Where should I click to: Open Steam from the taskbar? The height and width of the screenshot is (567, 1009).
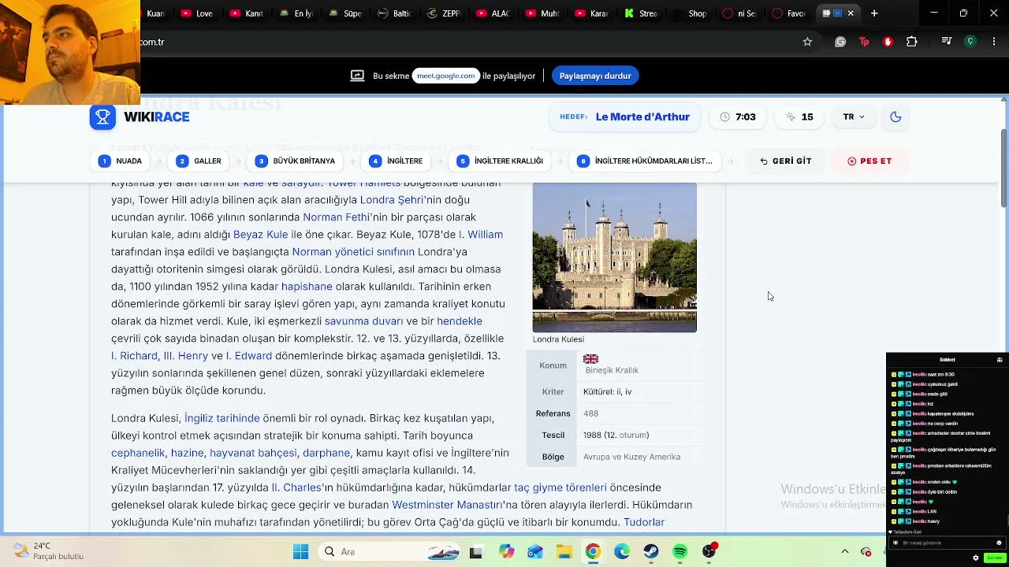click(x=651, y=552)
